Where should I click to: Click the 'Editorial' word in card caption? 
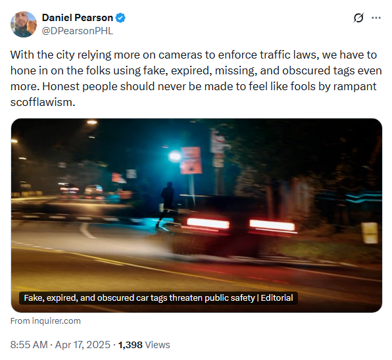point(277,298)
